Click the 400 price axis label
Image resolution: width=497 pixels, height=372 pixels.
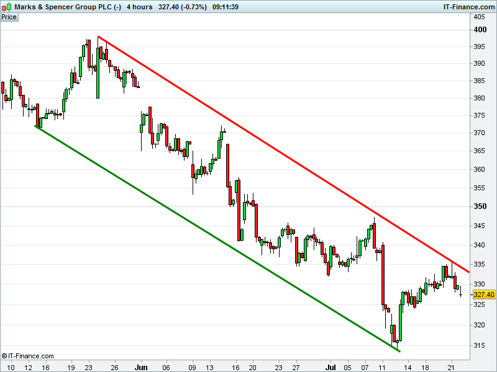[480, 29]
